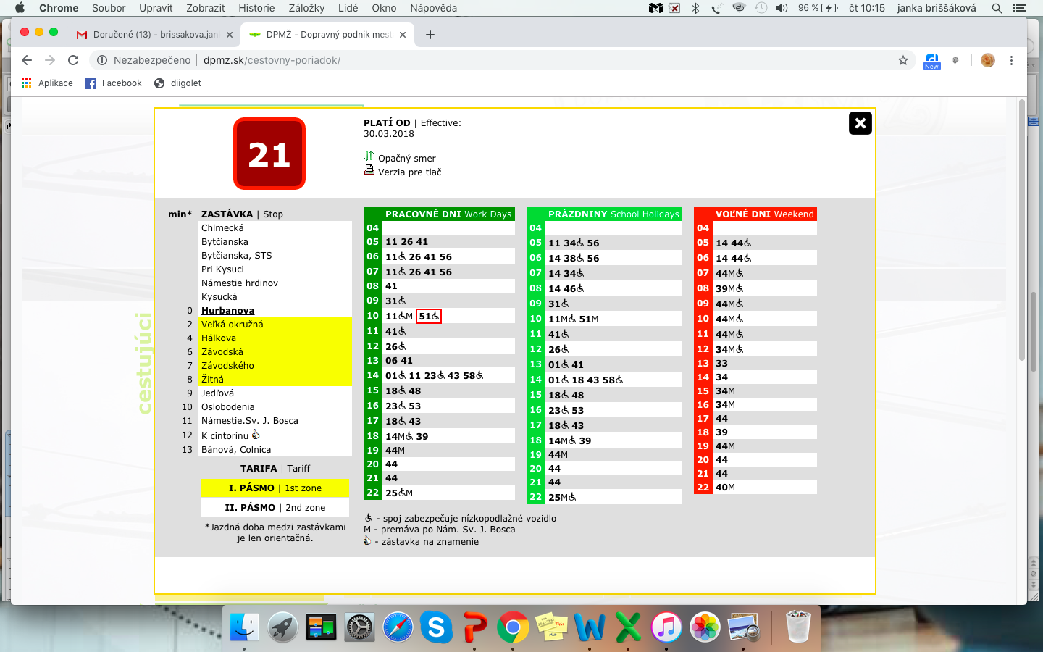Image resolution: width=1043 pixels, height=652 pixels.
Task: Click the Opačný smer direction icon
Action: 369,156
